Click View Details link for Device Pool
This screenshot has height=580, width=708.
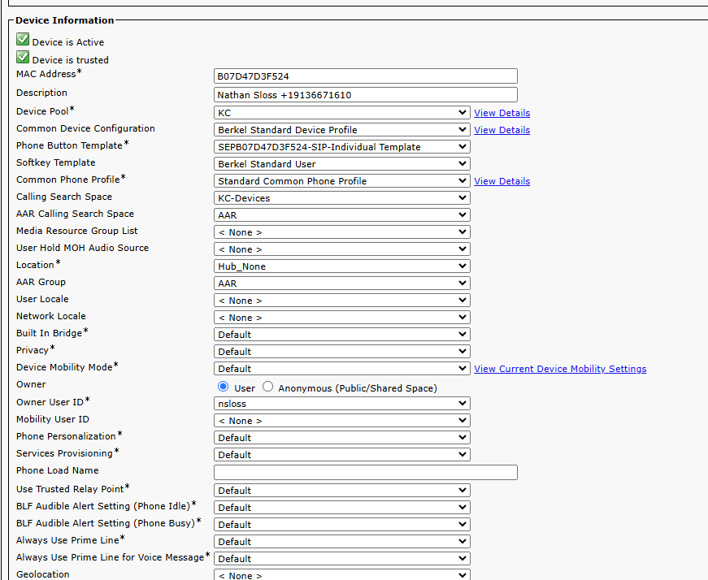pos(502,113)
